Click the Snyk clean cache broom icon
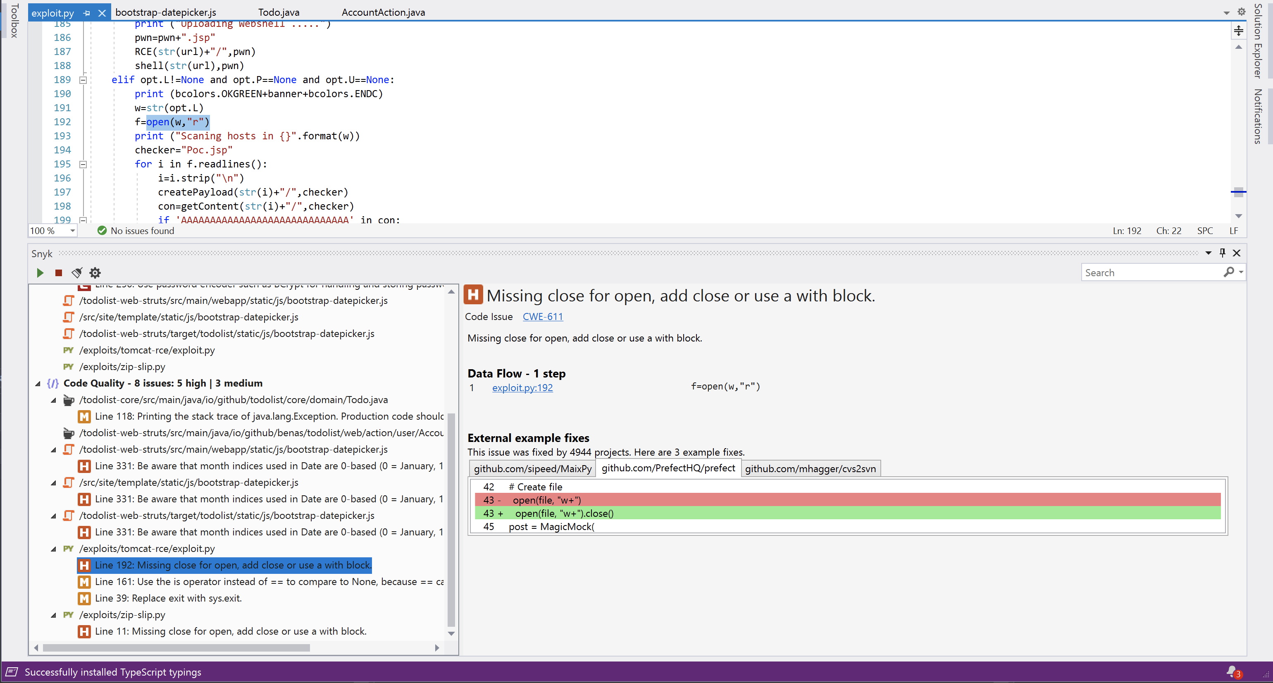The image size is (1273, 683). point(76,273)
